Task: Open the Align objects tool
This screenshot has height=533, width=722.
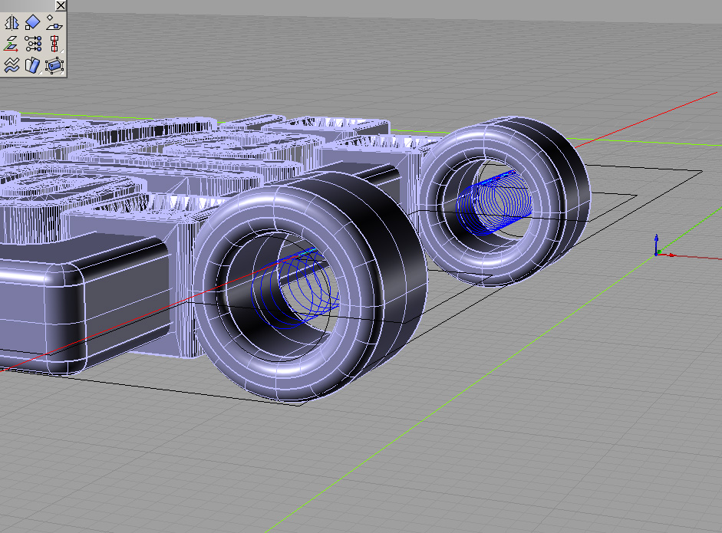Action: (54, 44)
